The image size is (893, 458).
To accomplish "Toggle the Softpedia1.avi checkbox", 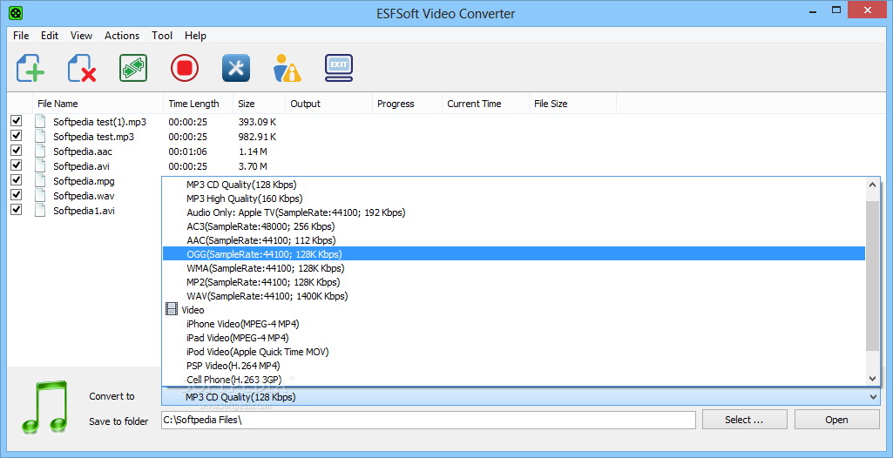I will (x=17, y=209).
